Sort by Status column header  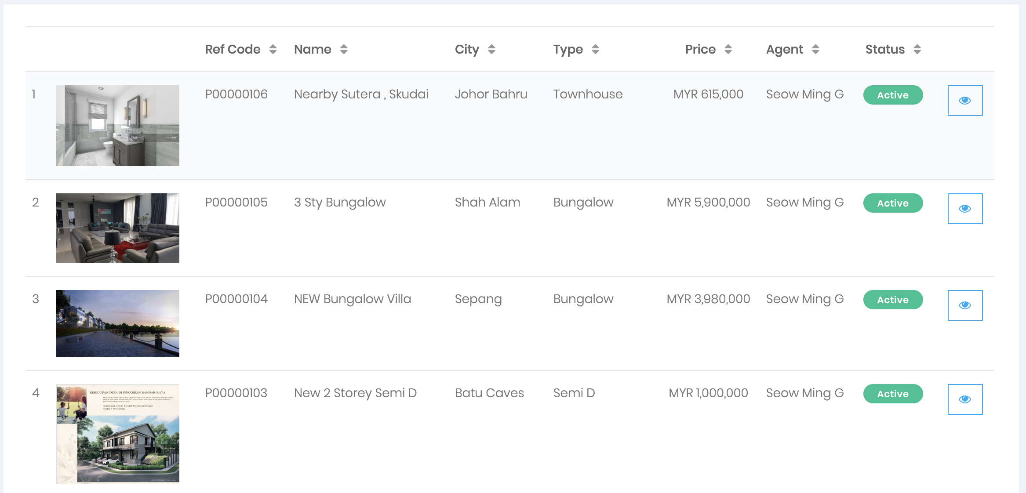tap(917, 49)
